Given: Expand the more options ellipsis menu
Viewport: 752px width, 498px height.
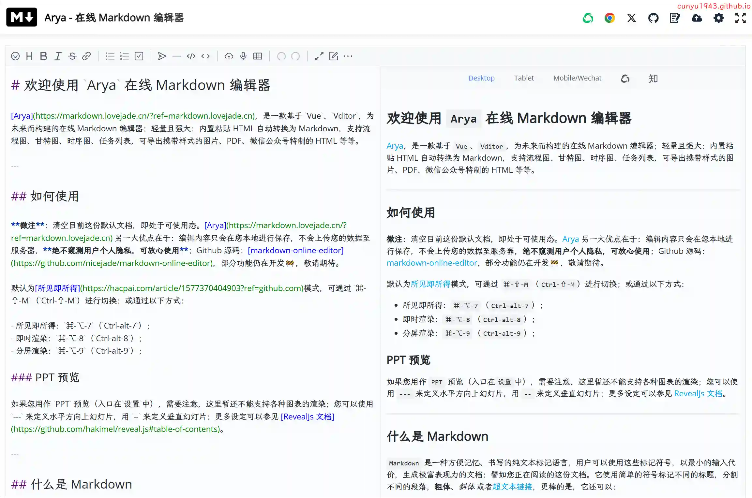Looking at the screenshot, I should pyautogui.click(x=348, y=56).
